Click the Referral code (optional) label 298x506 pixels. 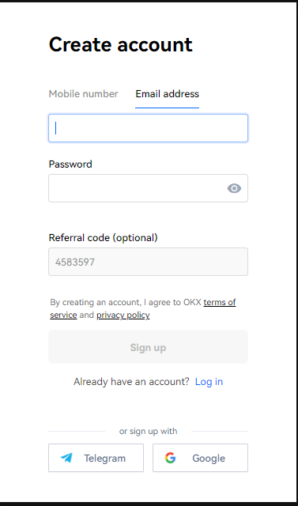(104, 238)
